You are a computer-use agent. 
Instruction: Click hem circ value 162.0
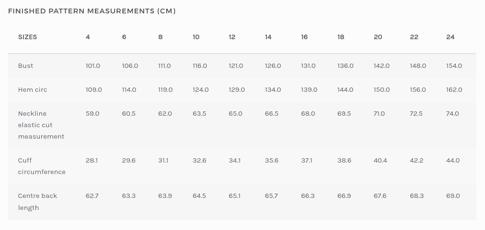454,89
